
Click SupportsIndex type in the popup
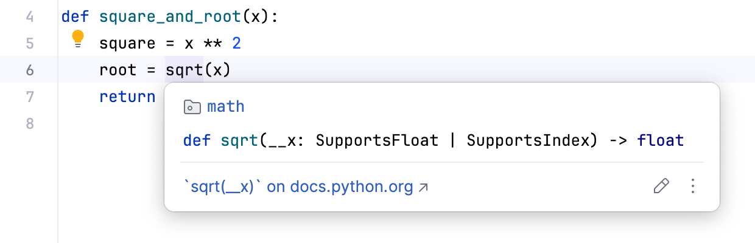[528, 141]
